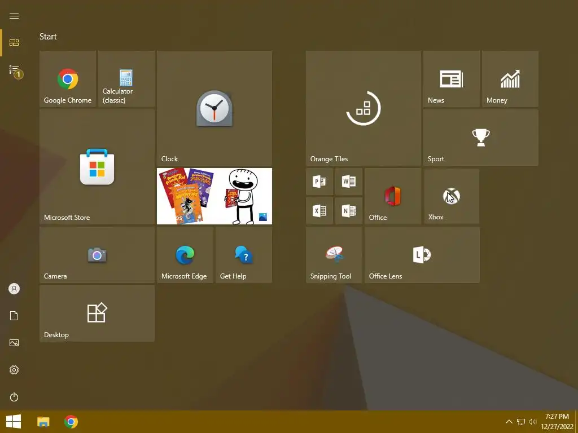The height and width of the screenshot is (433, 578).
Task: Open the Documents folder shortcut
Action: [14, 316]
